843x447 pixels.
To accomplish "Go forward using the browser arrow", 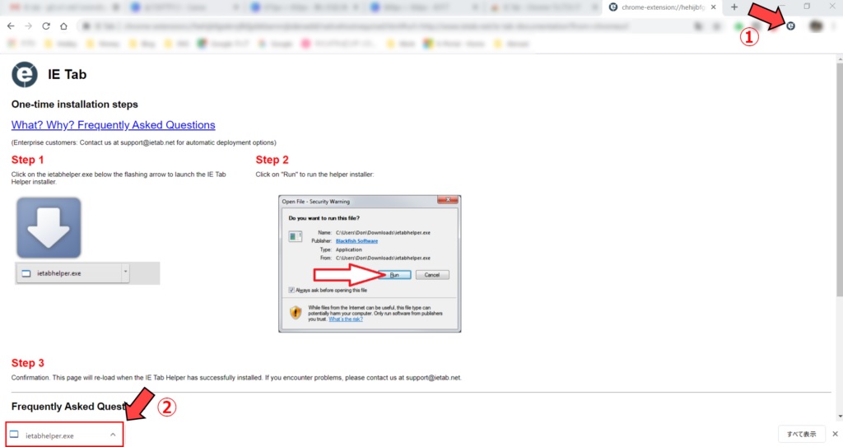I will tap(29, 26).
